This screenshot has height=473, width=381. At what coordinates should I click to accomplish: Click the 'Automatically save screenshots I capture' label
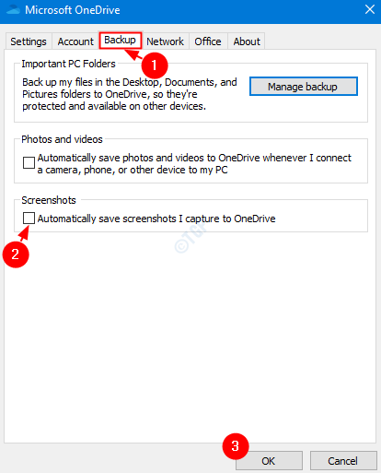pos(156,219)
